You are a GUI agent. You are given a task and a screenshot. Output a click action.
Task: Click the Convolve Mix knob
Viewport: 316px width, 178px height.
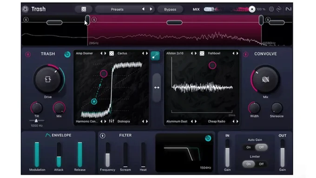coord(265,79)
